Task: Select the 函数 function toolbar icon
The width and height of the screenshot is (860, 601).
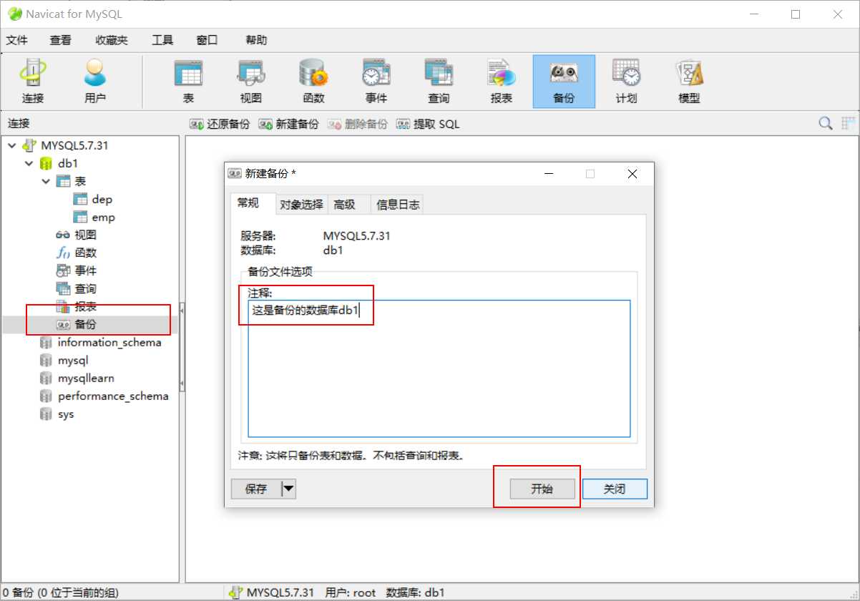Action: (x=313, y=81)
